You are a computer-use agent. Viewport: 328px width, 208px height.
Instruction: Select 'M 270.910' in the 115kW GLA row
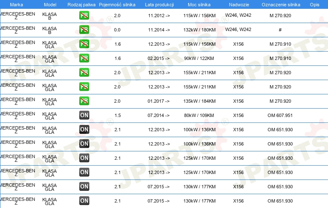(280, 44)
